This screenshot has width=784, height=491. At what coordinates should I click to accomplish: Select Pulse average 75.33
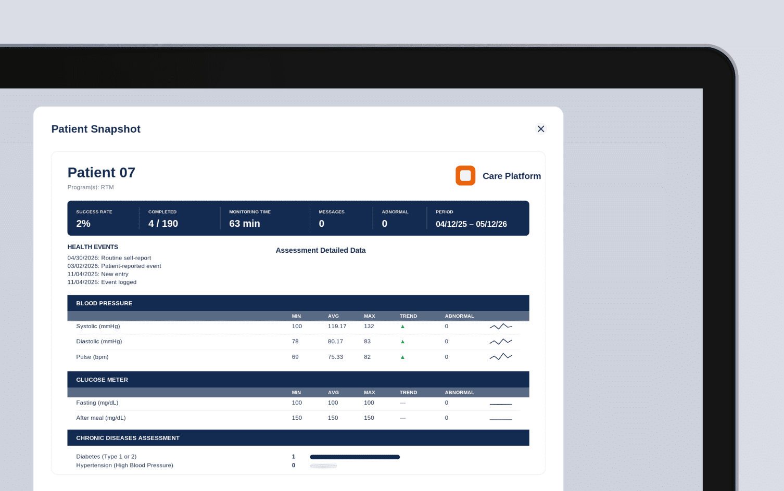click(x=335, y=357)
